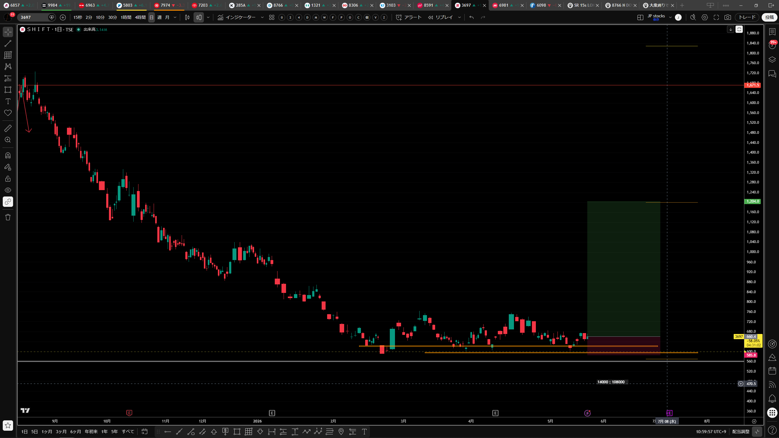Open the Fibonacci retracement tool icon

click(x=8, y=78)
